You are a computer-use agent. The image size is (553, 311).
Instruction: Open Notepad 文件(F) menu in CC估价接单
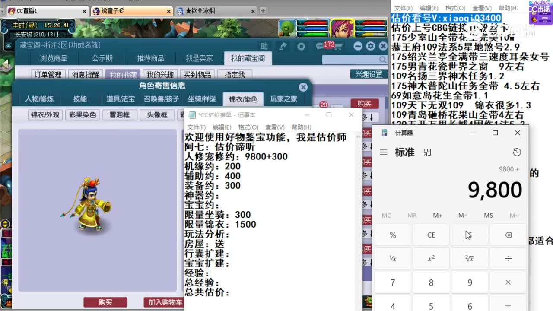196,127
